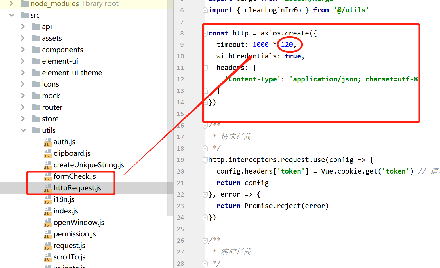Place cursor on the 120 timeout value
This screenshot has height=268, width=440.
tap(287, 45)
